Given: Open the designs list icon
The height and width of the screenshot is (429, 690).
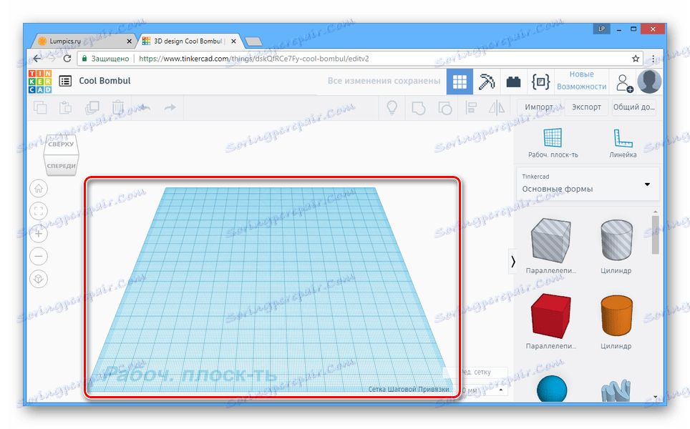Looking at the screenshot, I should pos(65,81).
